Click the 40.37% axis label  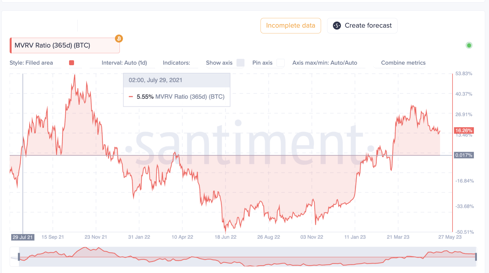click(464, 94)
